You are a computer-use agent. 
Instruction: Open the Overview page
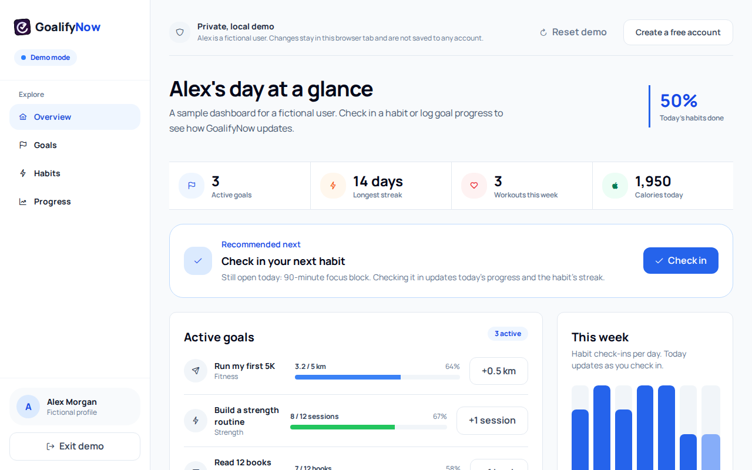(x=75, y=117)
